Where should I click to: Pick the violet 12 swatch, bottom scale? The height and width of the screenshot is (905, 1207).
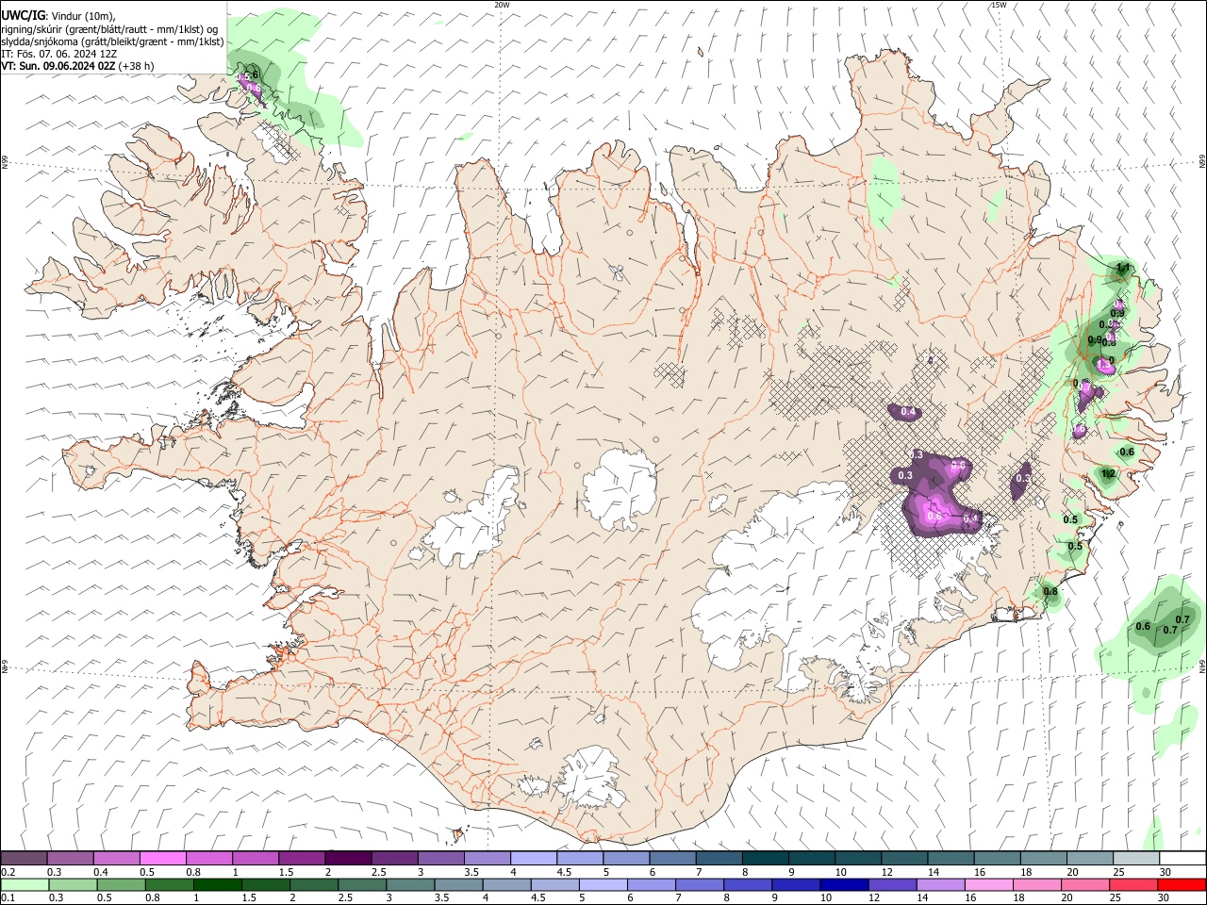(891, 885)
